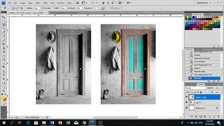Viewport: 224px width, 126px height.
Task: Toggle Lock image pixels
Action: 195,92
